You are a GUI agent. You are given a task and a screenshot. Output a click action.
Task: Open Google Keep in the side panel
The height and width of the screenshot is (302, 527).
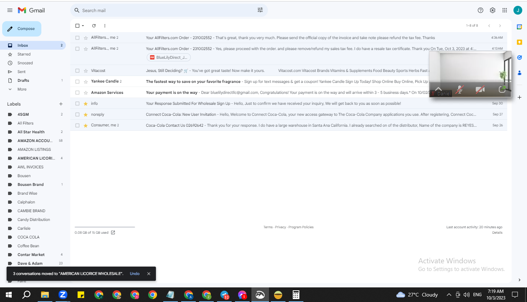(519, 42)
